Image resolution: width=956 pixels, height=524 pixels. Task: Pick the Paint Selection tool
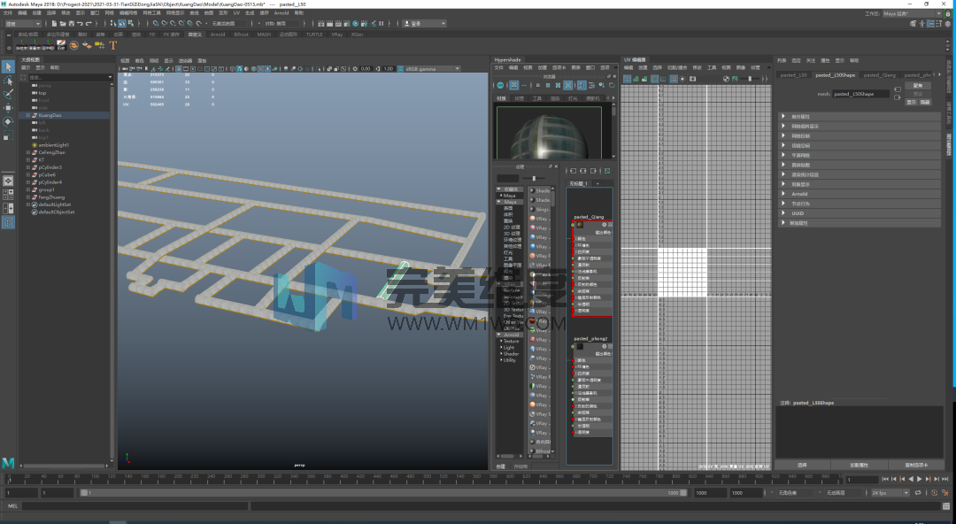pos(8,94)
